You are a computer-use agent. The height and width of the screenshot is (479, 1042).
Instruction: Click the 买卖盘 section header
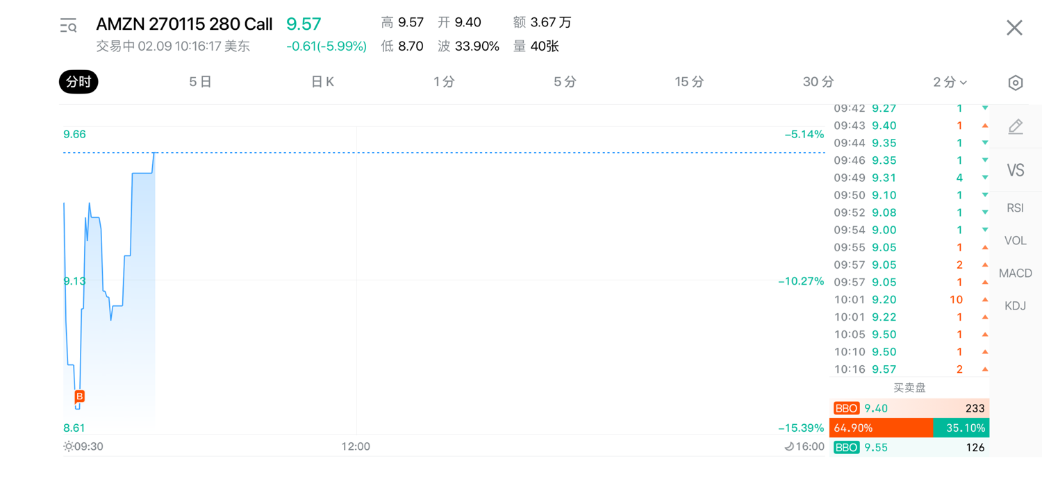[909, 388]
